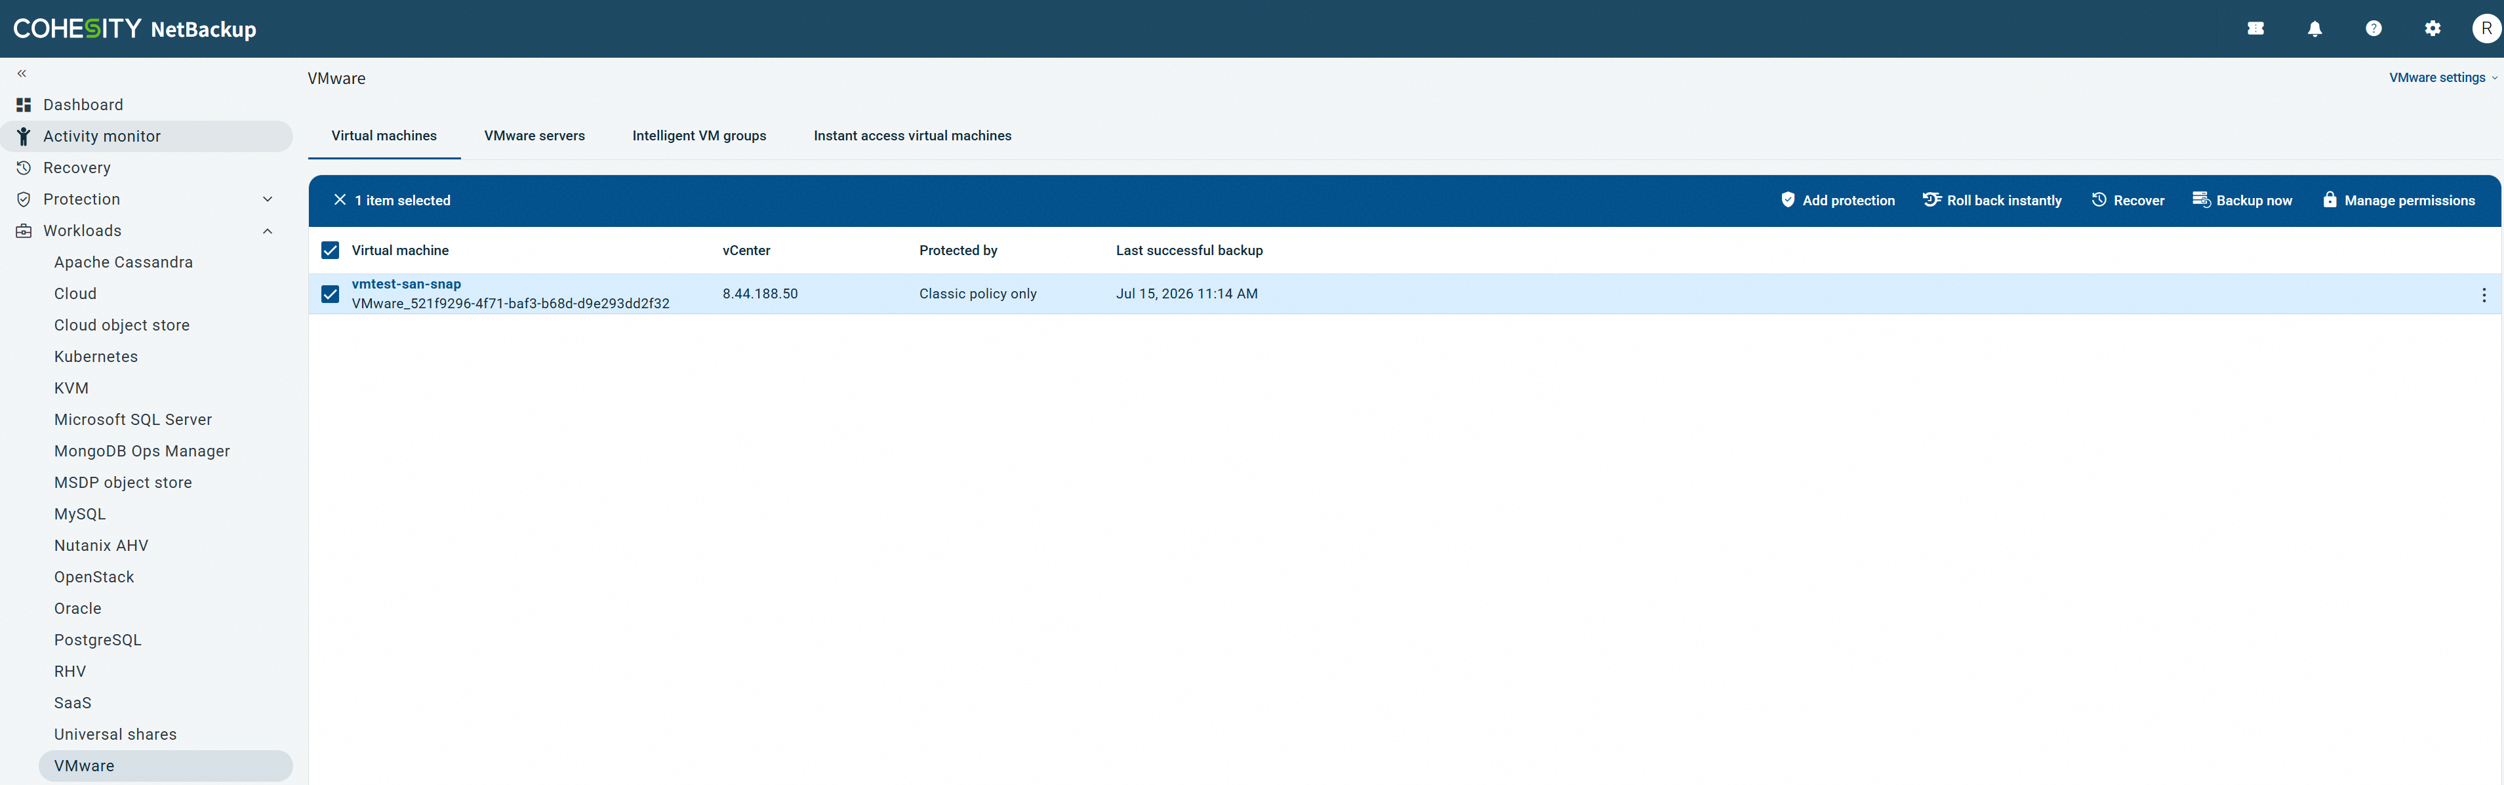This screenshot has width=2504, height=785.
Task: Click the Recover clock-arrow icon
Action: [2099, 200]
